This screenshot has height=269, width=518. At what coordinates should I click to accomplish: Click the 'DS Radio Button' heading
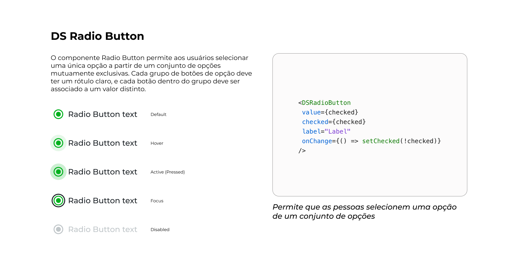97,36
